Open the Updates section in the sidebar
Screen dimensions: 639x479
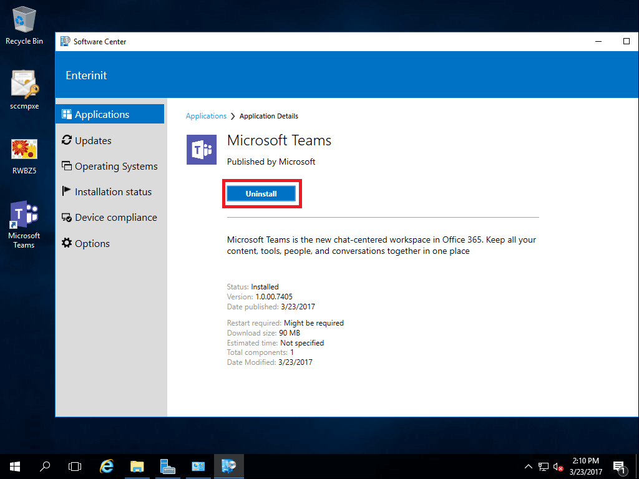pos(86,140)
